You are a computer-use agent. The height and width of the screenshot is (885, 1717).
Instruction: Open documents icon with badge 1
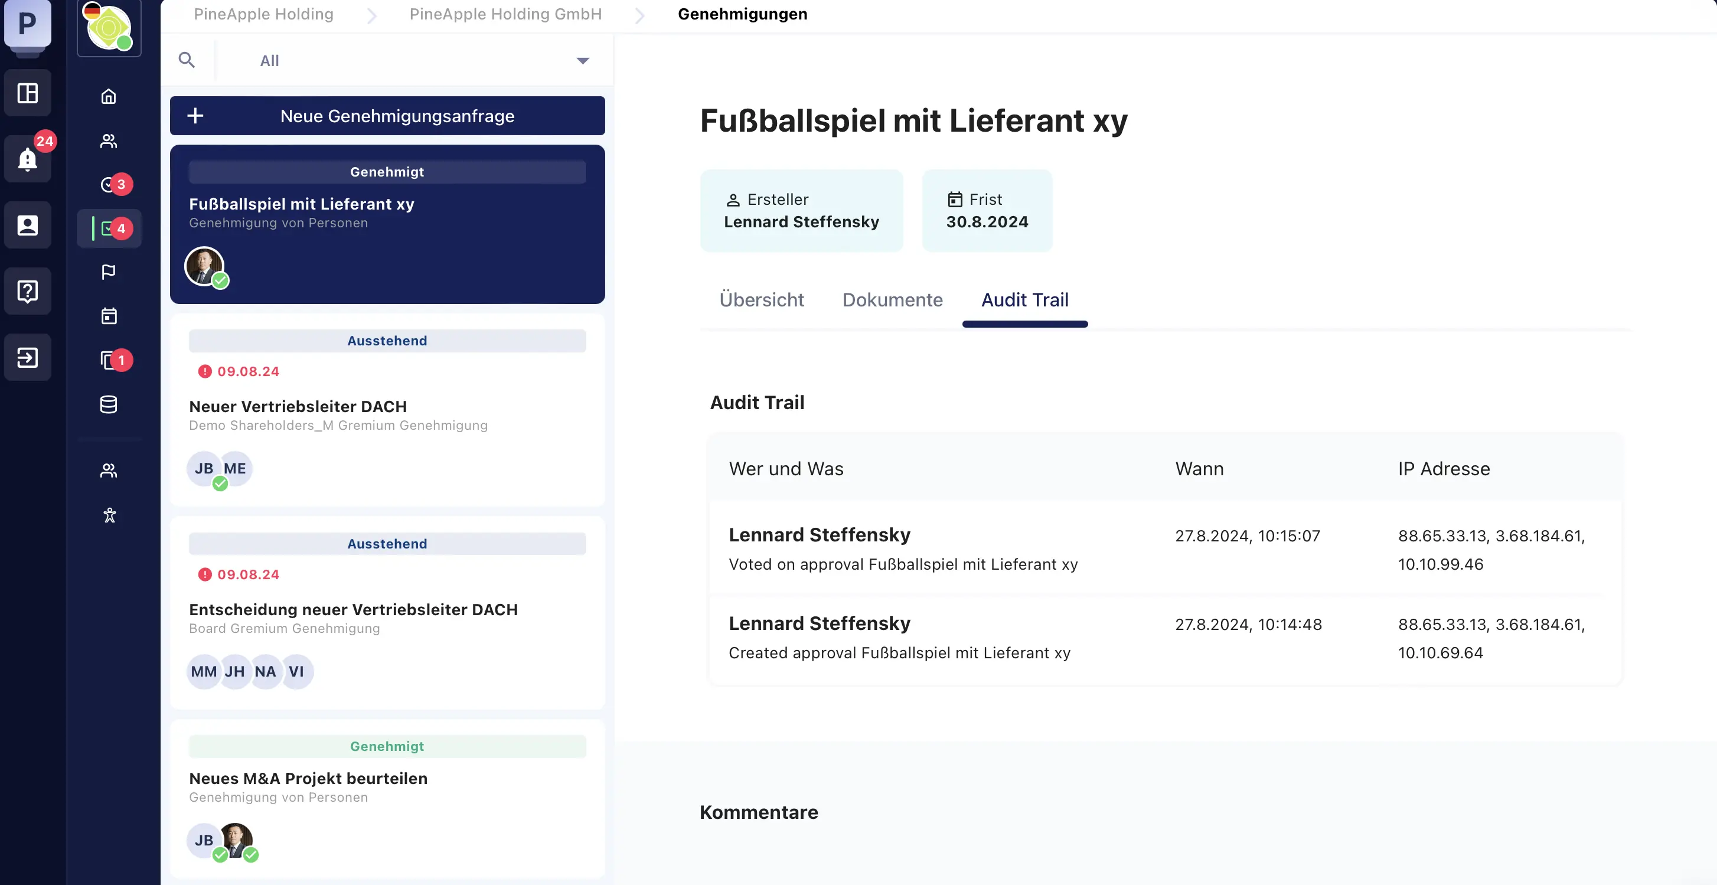tap(109, 360)
